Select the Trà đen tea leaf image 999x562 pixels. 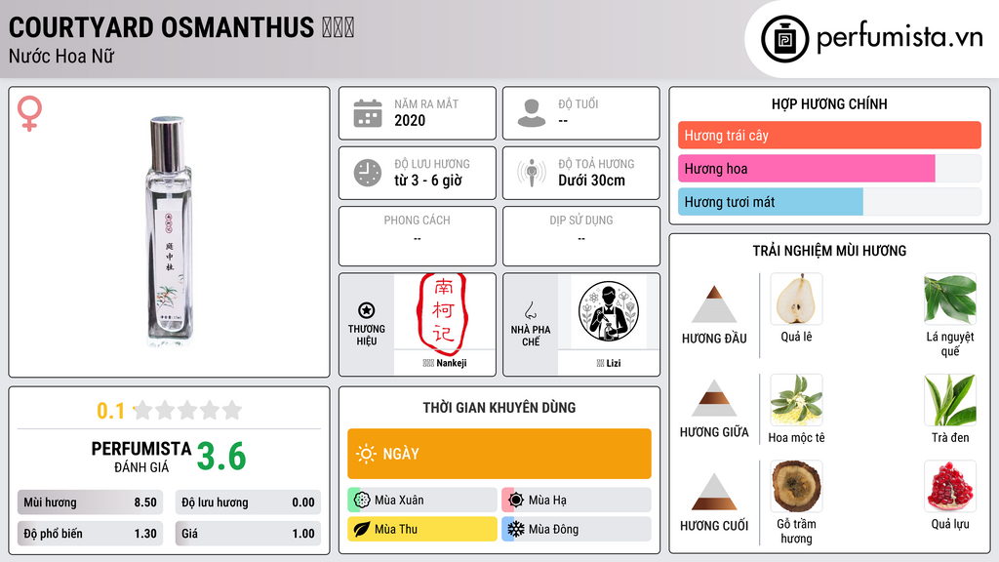[x=950, y=400]
